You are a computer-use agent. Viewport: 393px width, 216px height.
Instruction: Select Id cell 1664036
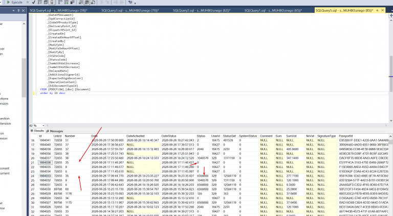click(45, 162)
